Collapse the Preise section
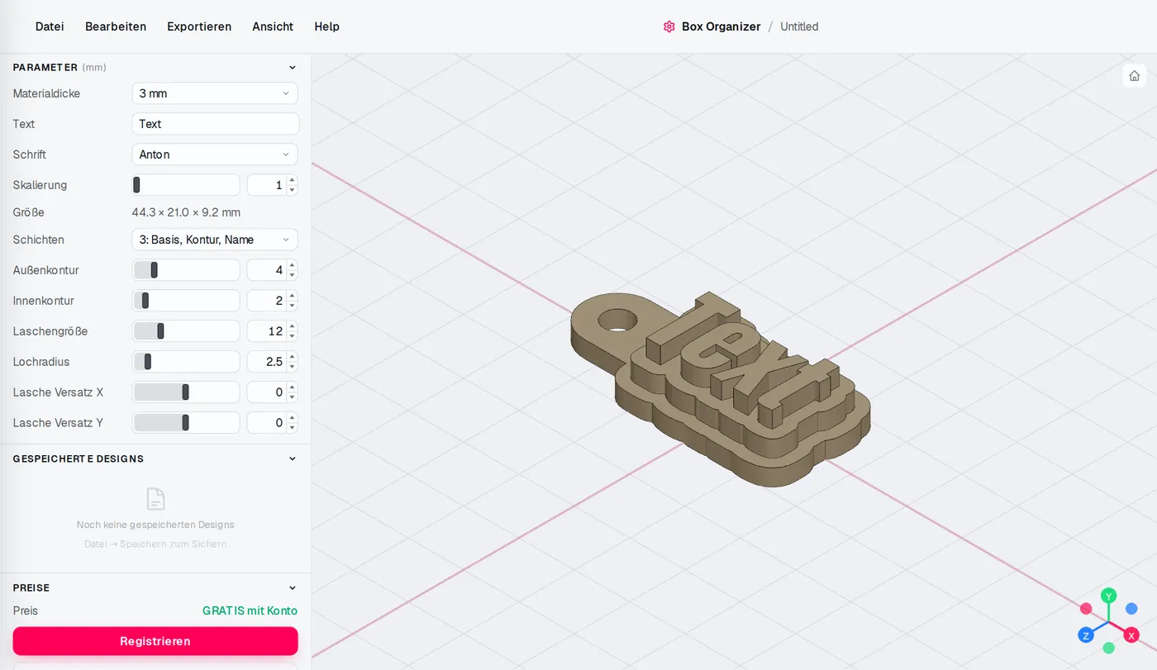This screenshot has width=1157, height=670. [x=292, y=588]
